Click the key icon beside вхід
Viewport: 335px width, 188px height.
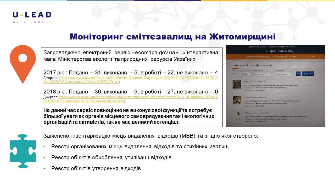pyautogui.click(x=310, y=56)
